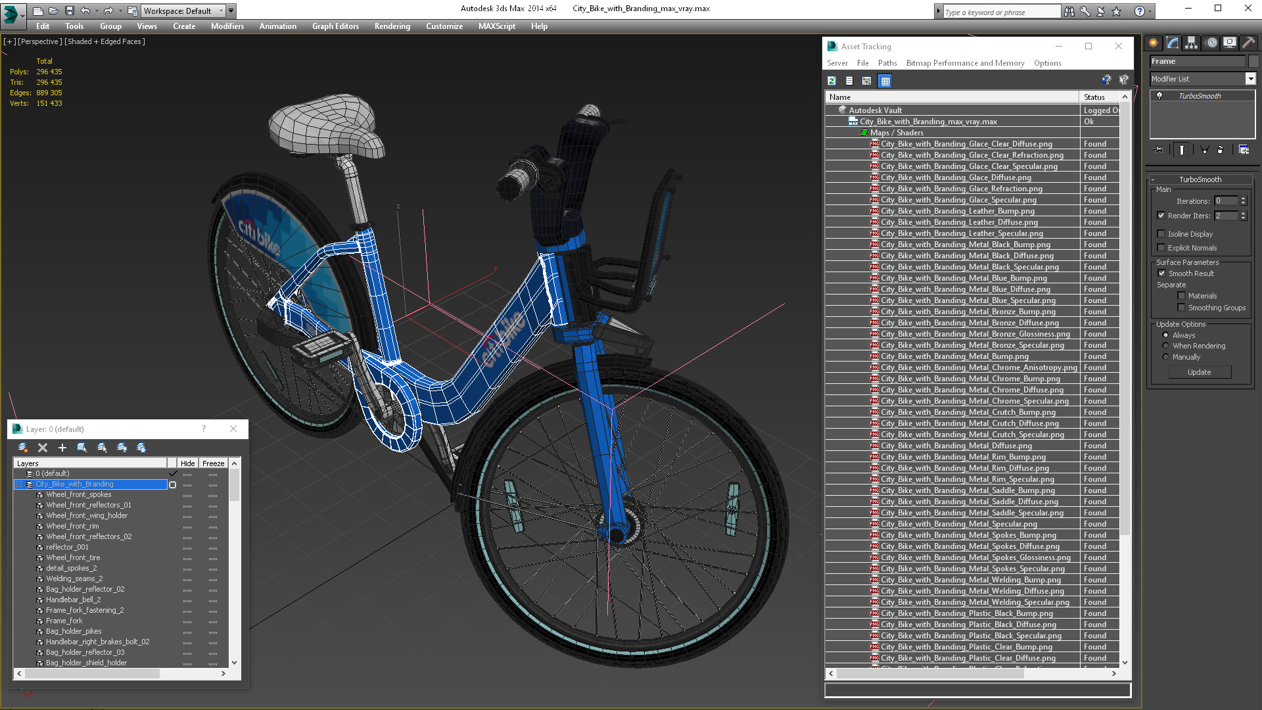Viewport: 1262px width, 710px height.
Task: Open the Utilities hammer panel tab
Action: [x=1249, y=43]
